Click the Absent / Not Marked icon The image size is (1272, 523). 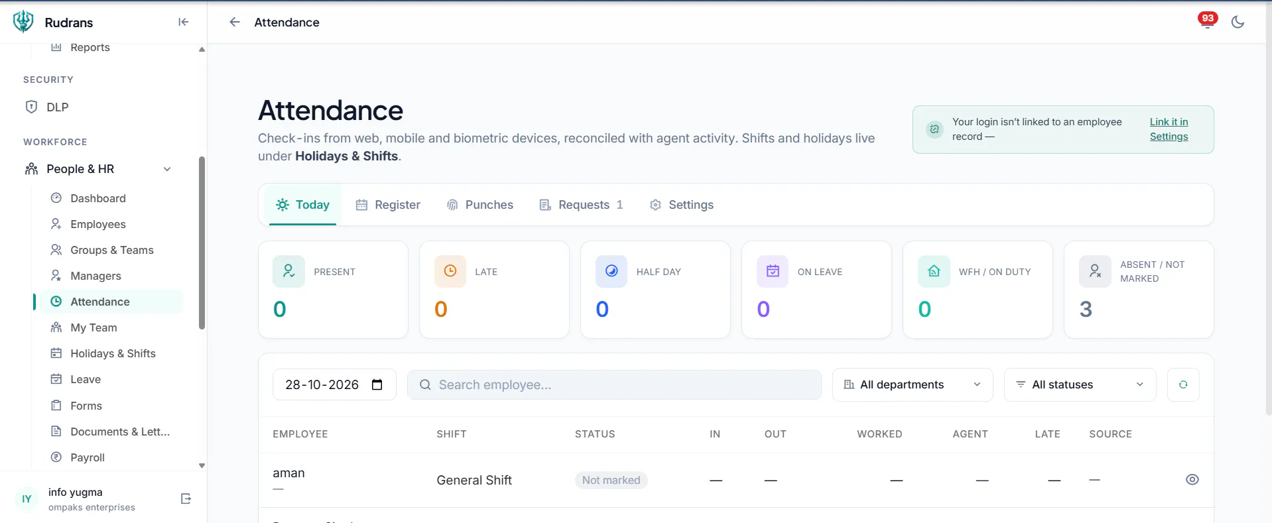pyautogui.click(x=1095, y=271)
